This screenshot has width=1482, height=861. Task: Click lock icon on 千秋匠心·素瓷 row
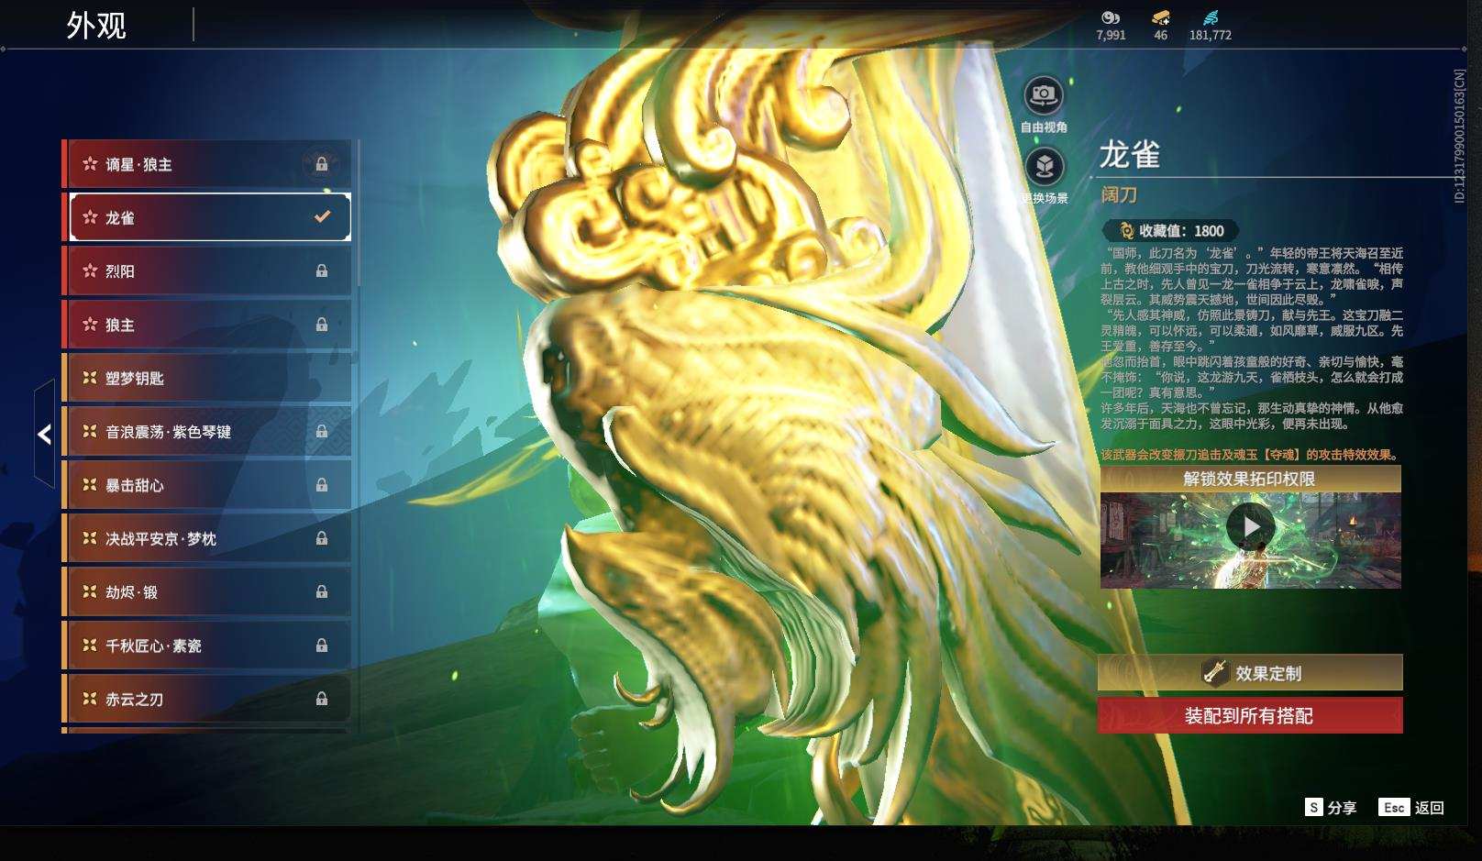(x=322, y=646)
